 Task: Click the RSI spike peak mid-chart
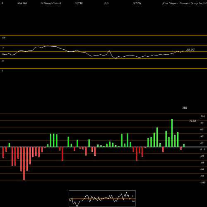pos(109,51)
